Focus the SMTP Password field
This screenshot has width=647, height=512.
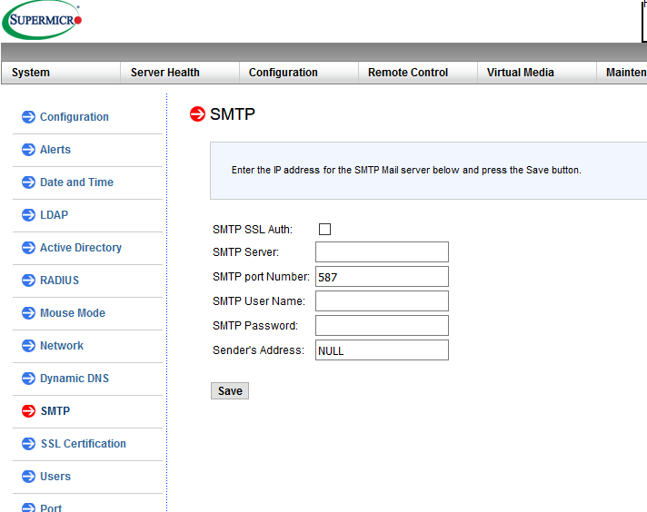(382, 326)
